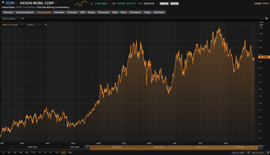Viewport: 270px width, 155px height.
Task: Click the XOM ticker logo icon
Action: (x=3, y=3)
